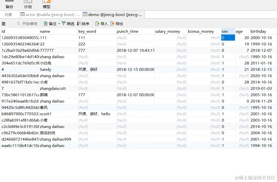Select id cell 304e651dc769d5c9

pyautogui.click(x=20, y=63)
